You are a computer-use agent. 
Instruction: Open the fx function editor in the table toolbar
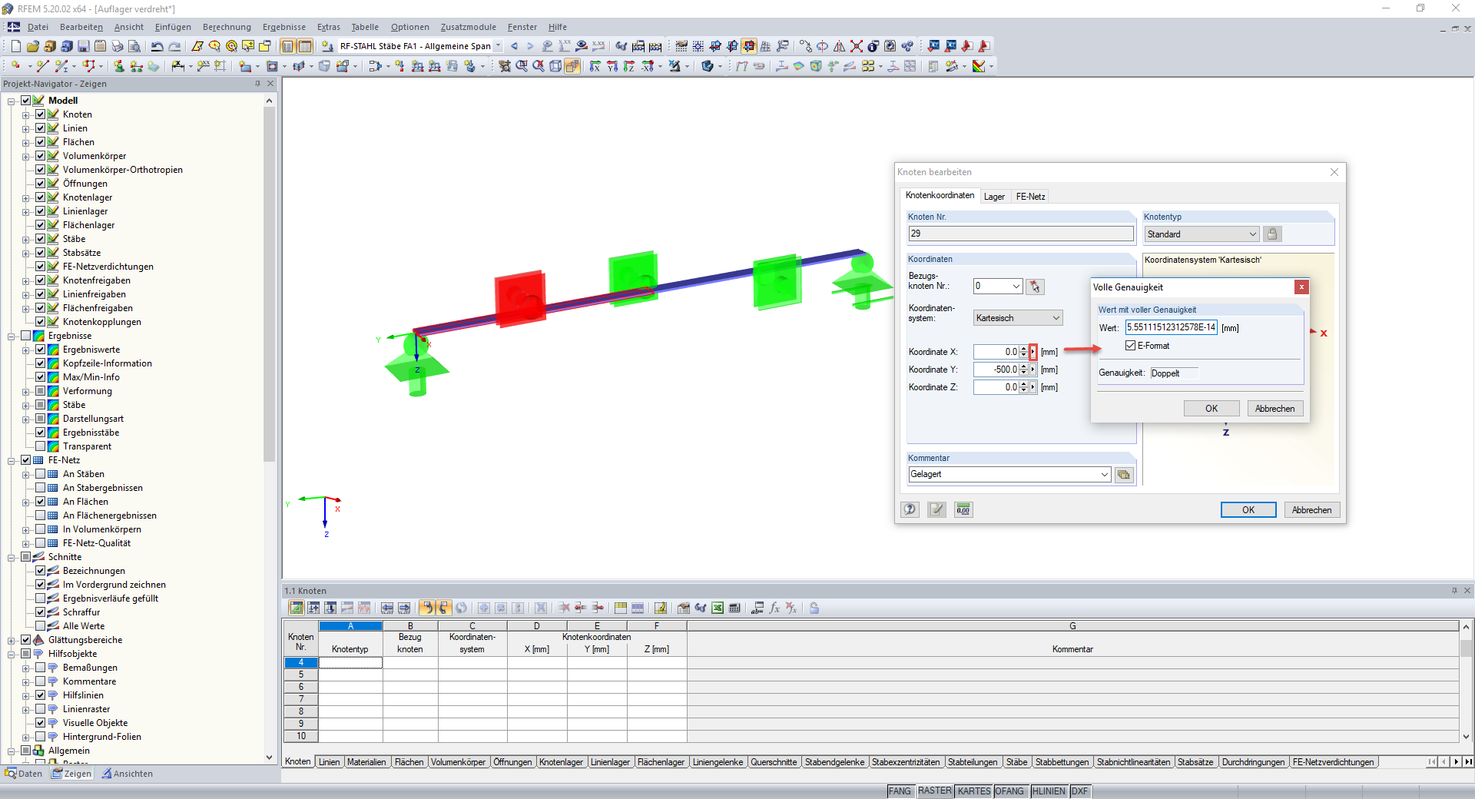click(x=774, y=608)
